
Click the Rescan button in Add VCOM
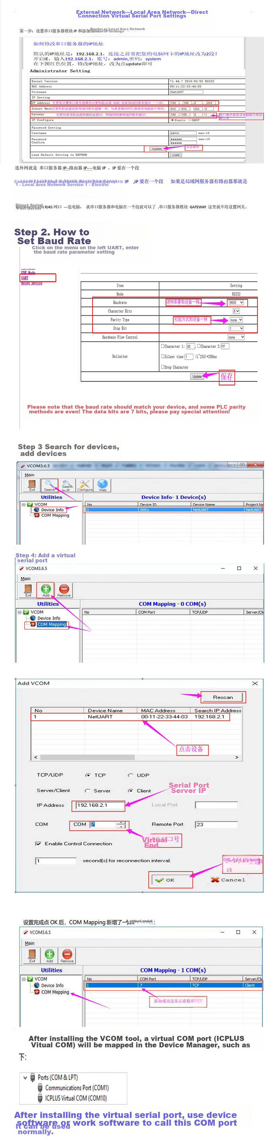pyautogui.click(x=223, y=697)
